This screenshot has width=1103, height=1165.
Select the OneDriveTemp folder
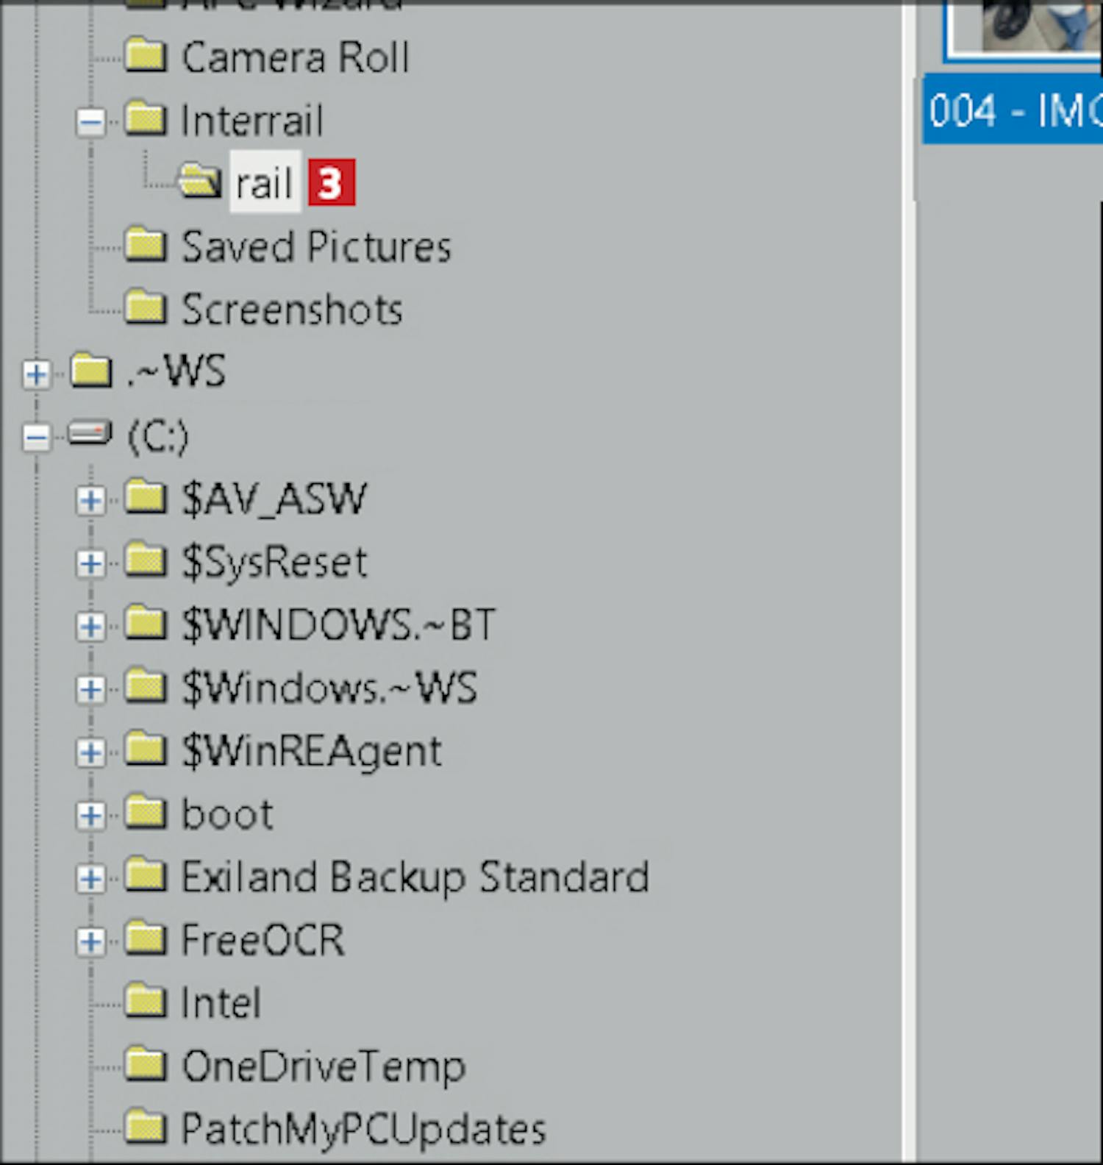tap(323, 1066)
